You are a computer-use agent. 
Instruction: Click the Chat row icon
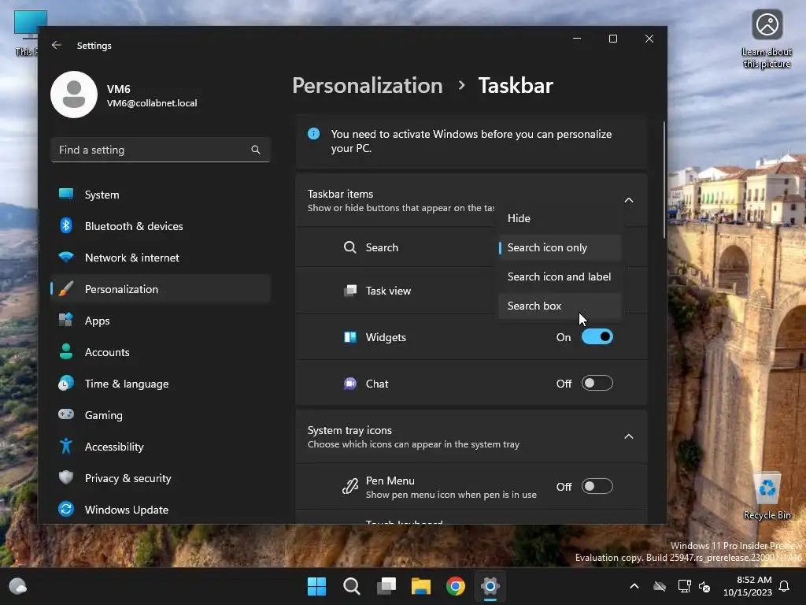point(350,384)
